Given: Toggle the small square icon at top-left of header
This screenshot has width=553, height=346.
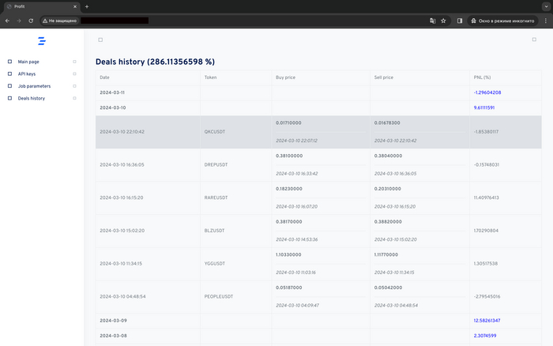Looking at the screenshot, I should (x=100, y=39).
